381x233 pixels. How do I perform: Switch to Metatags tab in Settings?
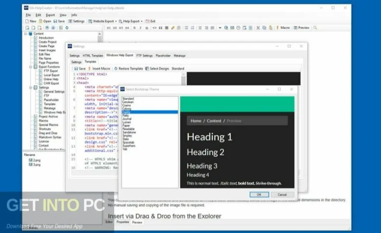coord(180,56)
